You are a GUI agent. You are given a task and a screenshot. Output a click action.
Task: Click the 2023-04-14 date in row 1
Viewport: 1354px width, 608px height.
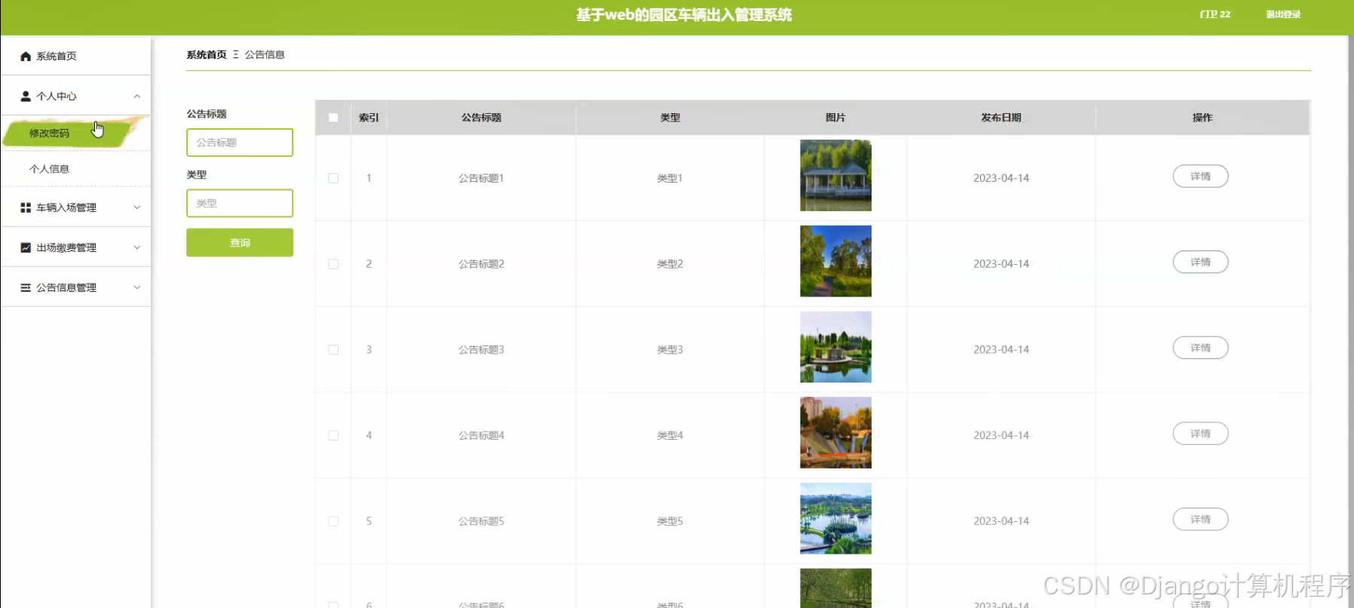[1001, 178]
